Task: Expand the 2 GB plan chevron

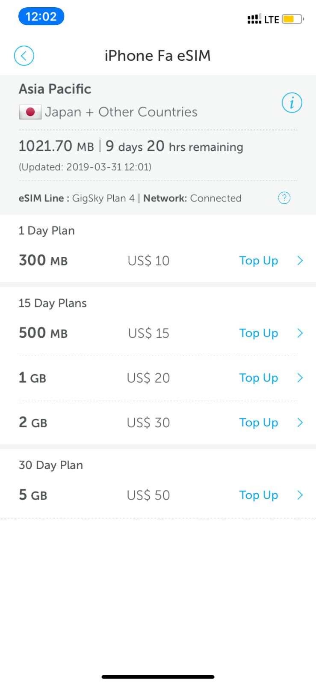Action: click(300, 423)
